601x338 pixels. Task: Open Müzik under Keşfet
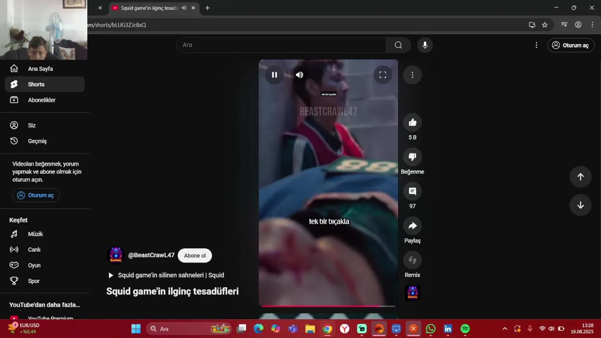45,234
